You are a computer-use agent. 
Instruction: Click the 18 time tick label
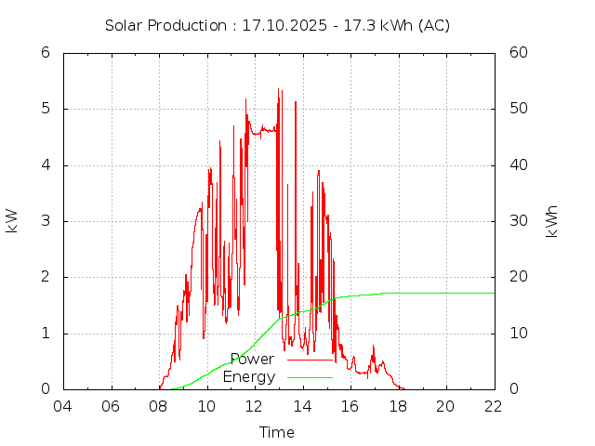[398, 407]
